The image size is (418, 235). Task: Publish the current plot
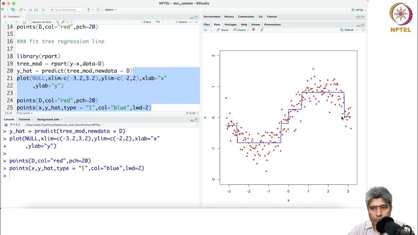click(x=347, y=30)
